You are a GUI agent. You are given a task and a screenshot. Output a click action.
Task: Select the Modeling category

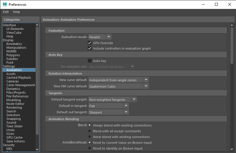pyautogui.click(x=14, y=100)
